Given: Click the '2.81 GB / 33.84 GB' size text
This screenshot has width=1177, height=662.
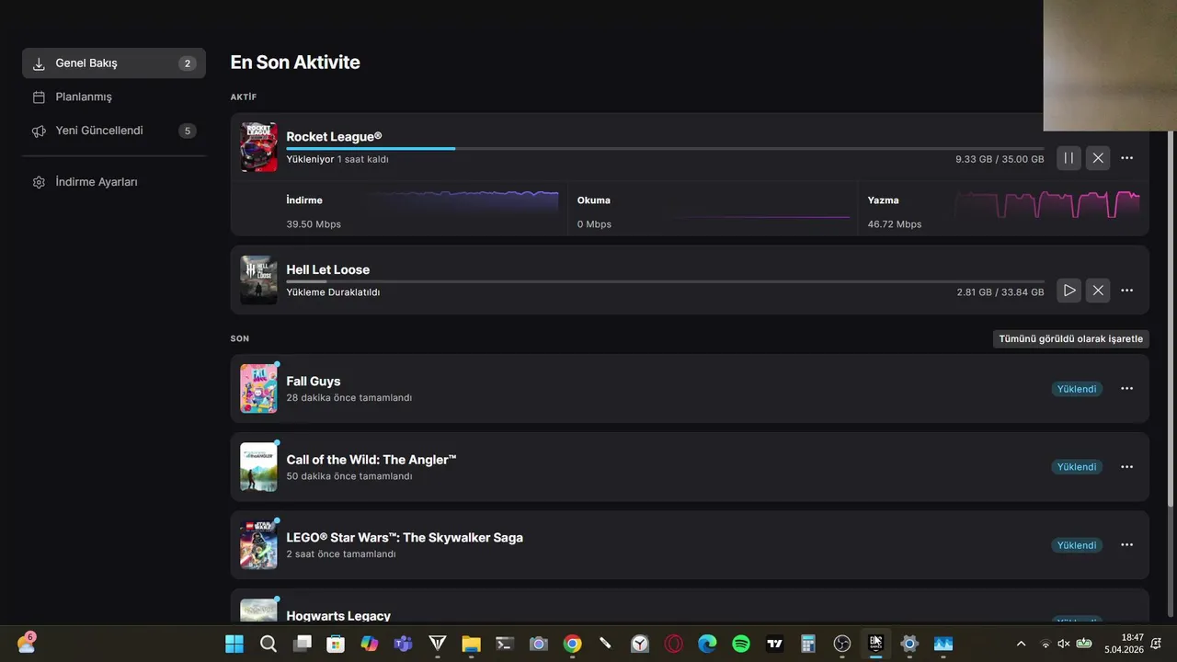Looking at the screenshot, I should coord(1000,292).
